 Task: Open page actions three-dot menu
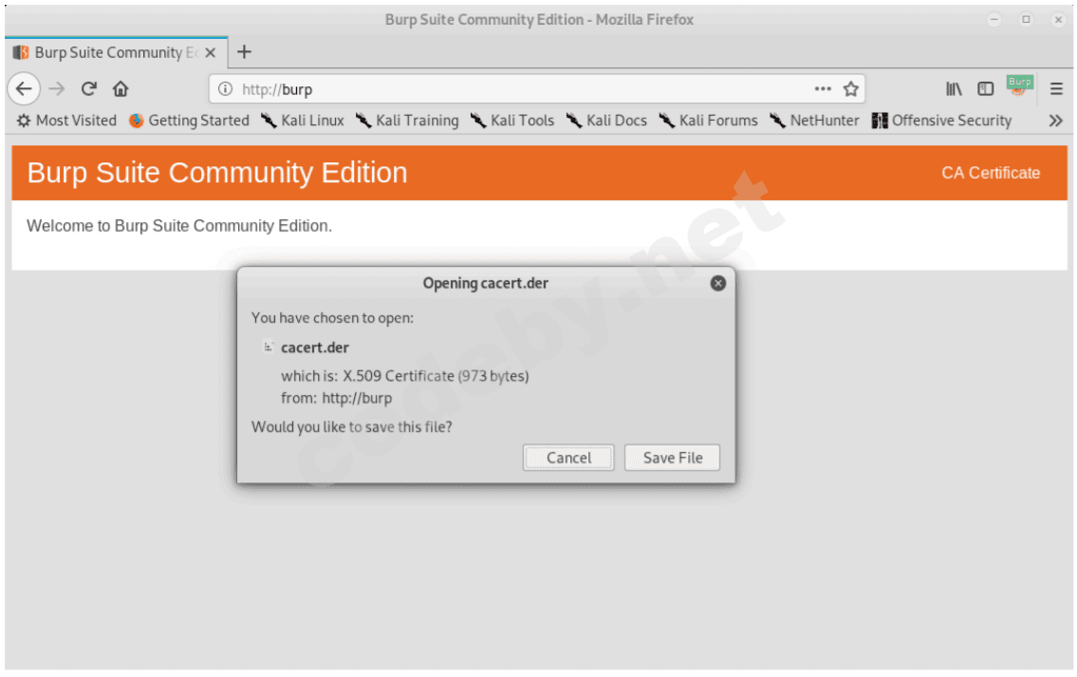[x=822, y=88]
